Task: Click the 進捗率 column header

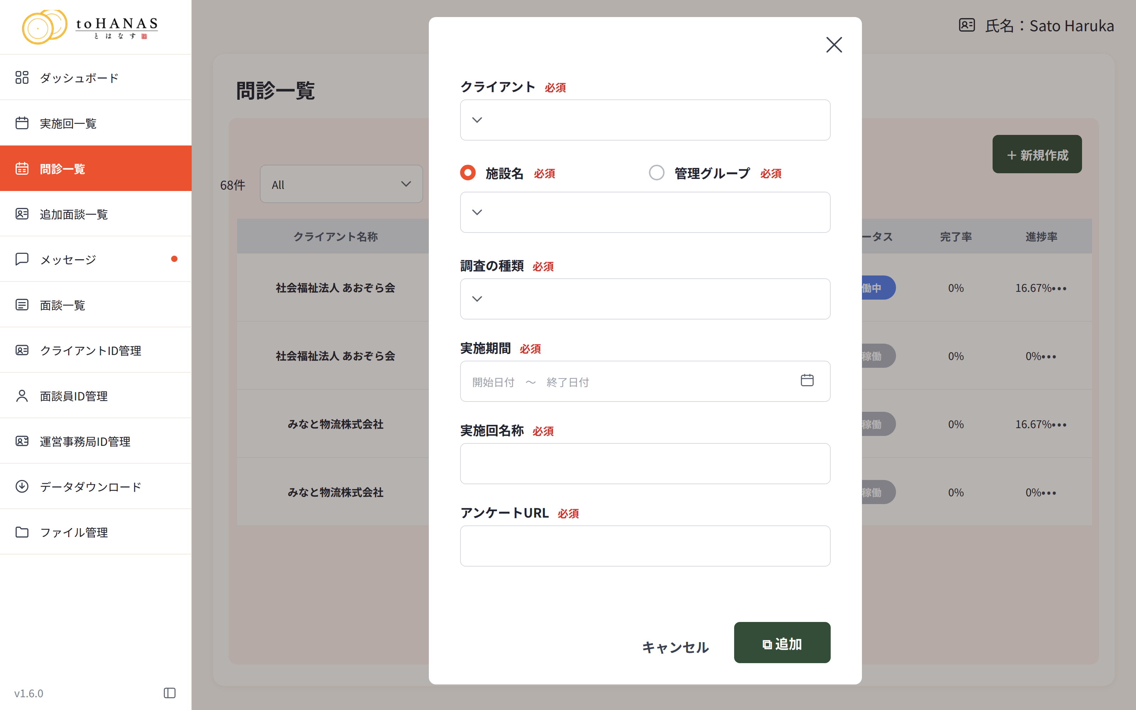Action: (1041, 237)
